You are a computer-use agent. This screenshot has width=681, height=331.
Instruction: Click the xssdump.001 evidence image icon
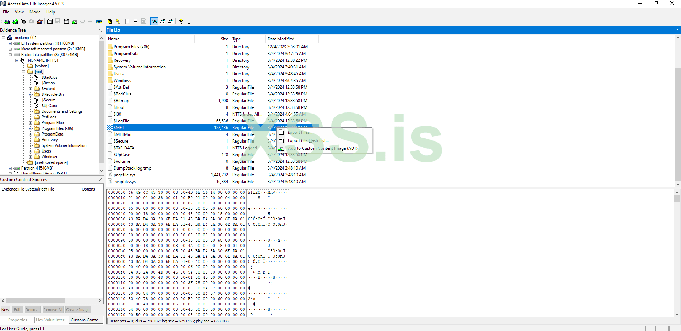[10, 38]
